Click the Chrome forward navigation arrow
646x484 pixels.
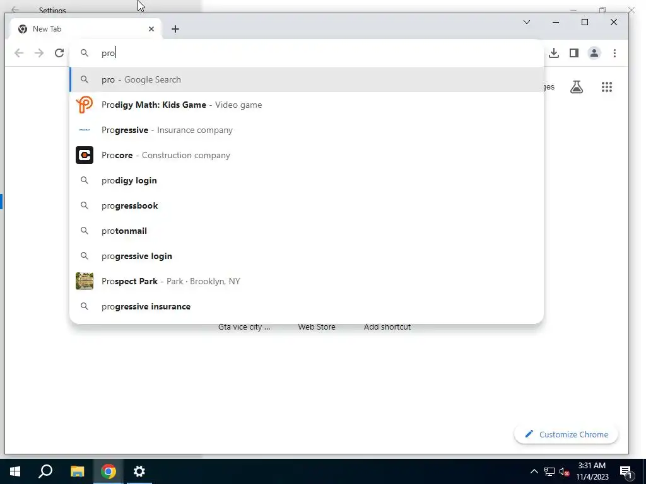coord(39,53)
